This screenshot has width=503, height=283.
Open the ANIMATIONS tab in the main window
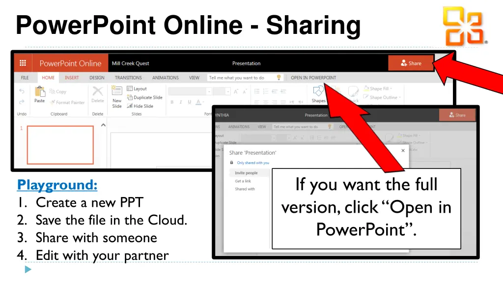[x=165, y=78]
